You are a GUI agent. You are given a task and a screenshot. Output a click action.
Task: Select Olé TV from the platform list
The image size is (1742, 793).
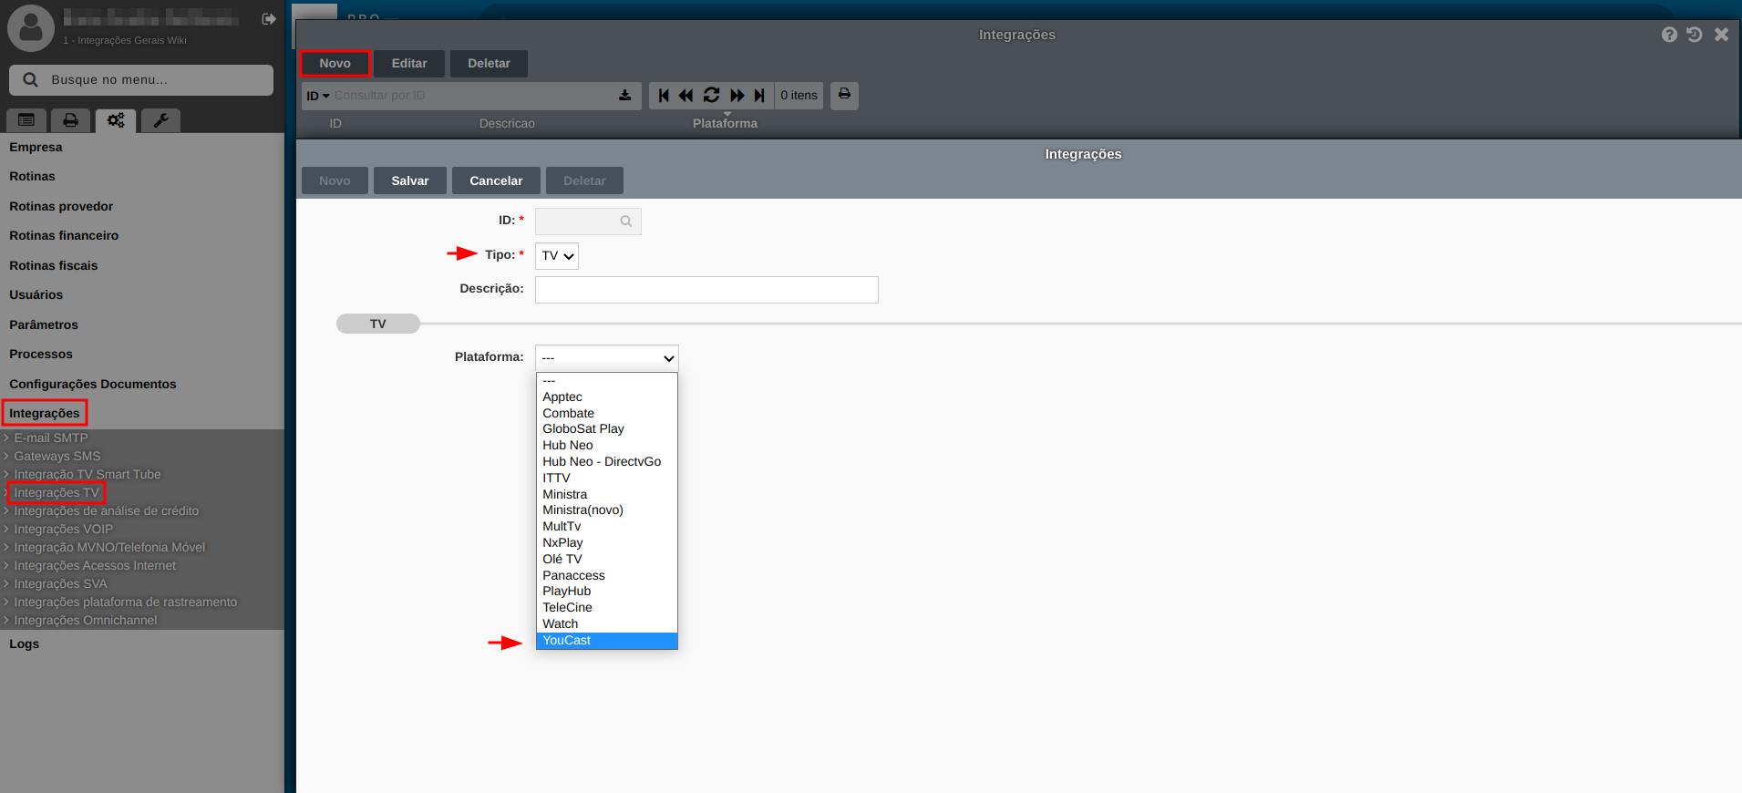[607, 560]
